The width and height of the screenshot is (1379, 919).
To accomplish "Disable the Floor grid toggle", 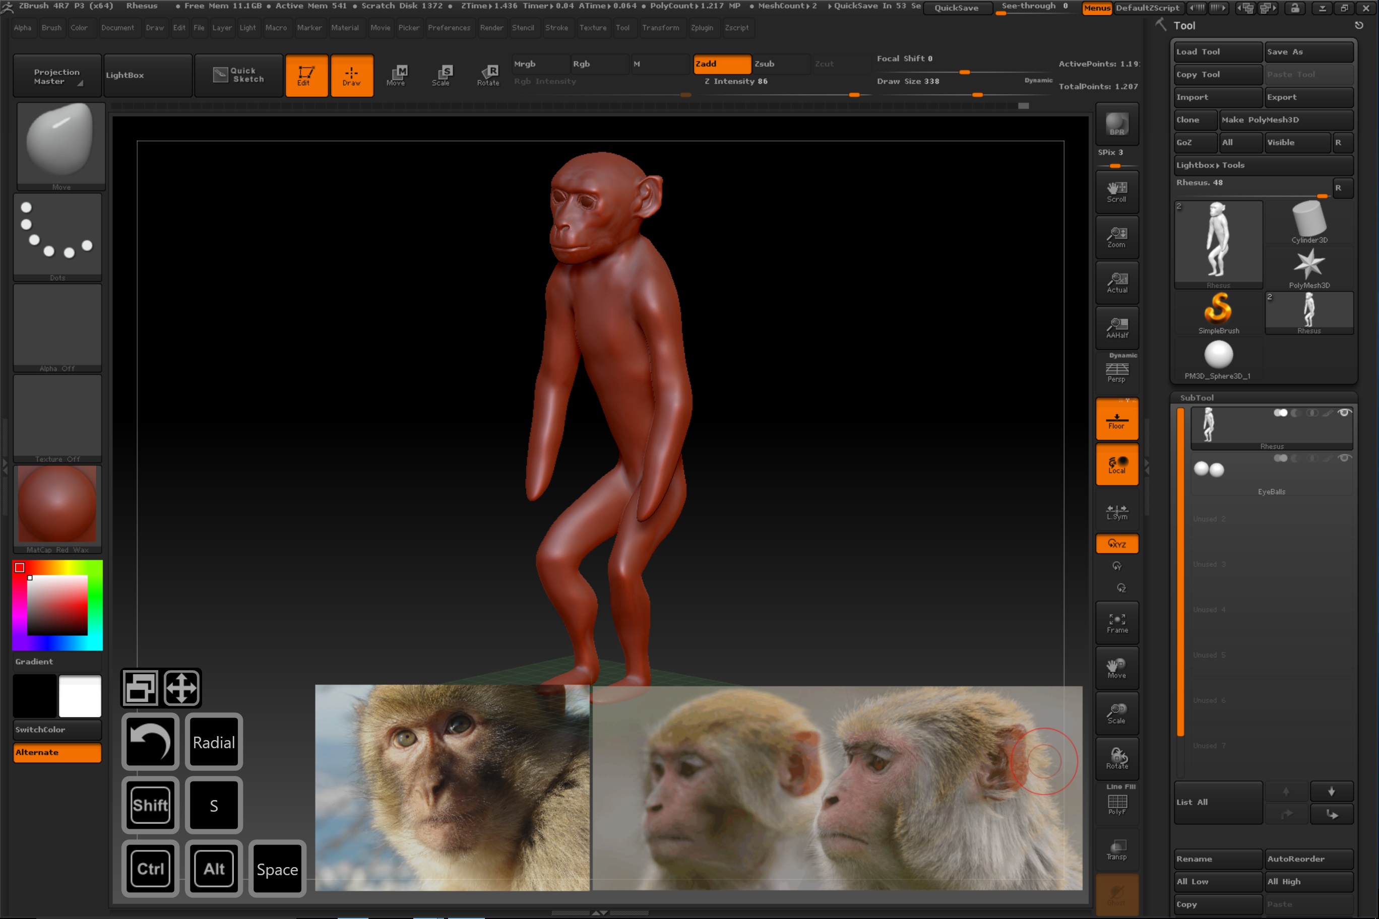I will point(1116,420).
